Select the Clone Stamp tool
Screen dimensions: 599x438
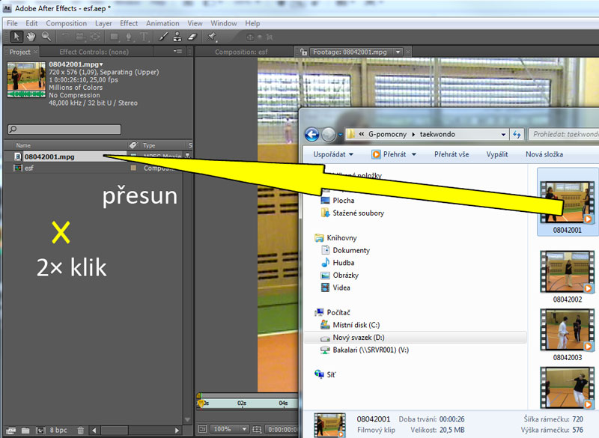[177, 36]
